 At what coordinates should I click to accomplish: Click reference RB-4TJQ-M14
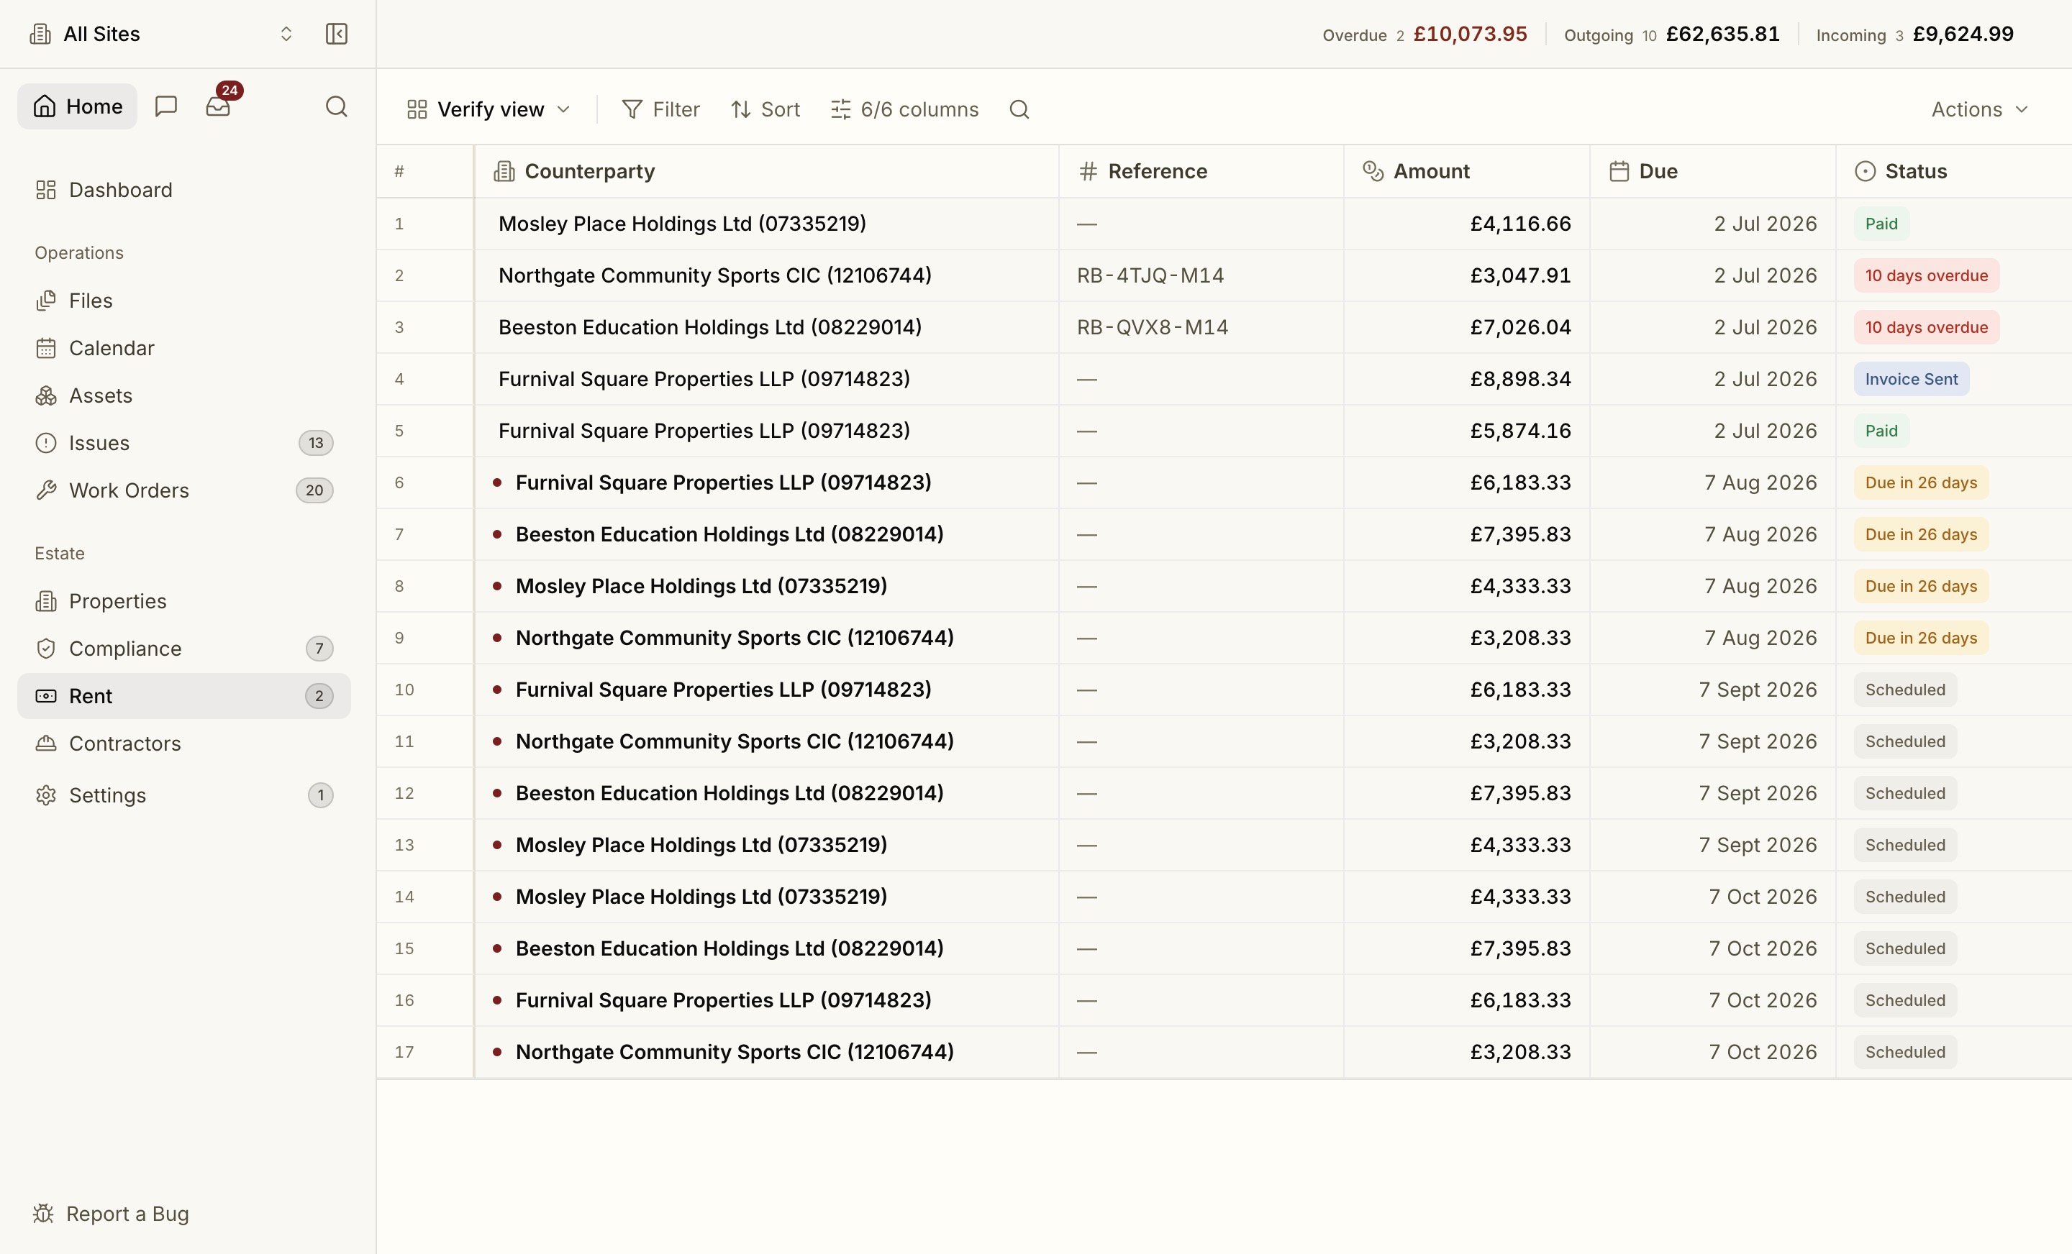tap(1150, 275)
